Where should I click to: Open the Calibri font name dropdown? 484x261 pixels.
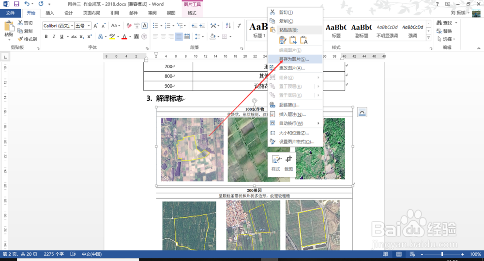coord(72,26)
